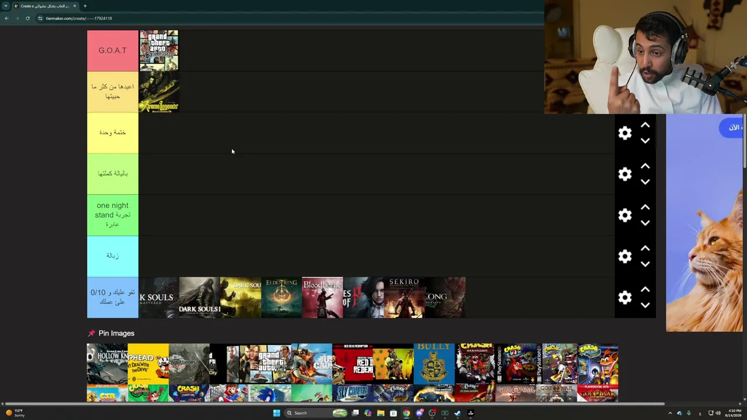Open settings gear for the one night stand tier

[x=625, y=215]
